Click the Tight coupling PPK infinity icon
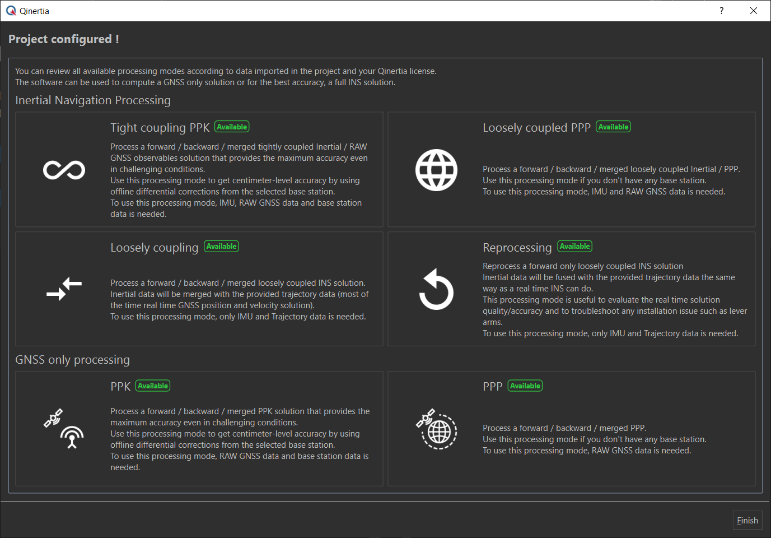 click(64, 170)
